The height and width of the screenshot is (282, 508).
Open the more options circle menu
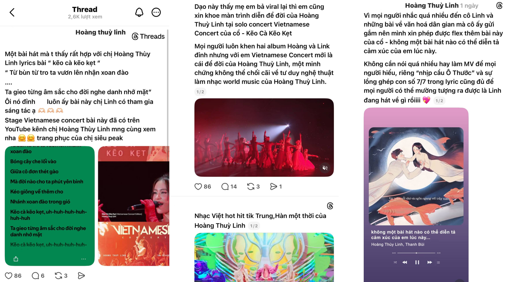156,12
